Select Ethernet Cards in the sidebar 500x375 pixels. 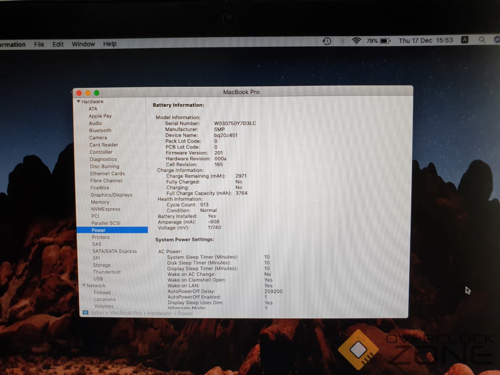tap(107, 173)
